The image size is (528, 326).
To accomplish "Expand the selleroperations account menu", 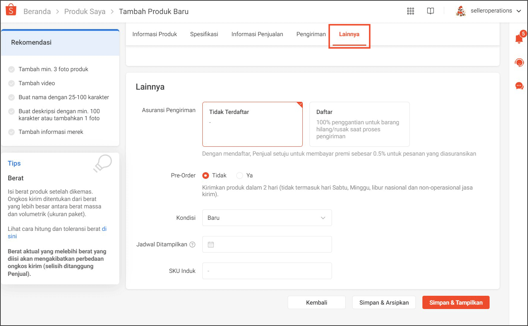I will [519, 11].
